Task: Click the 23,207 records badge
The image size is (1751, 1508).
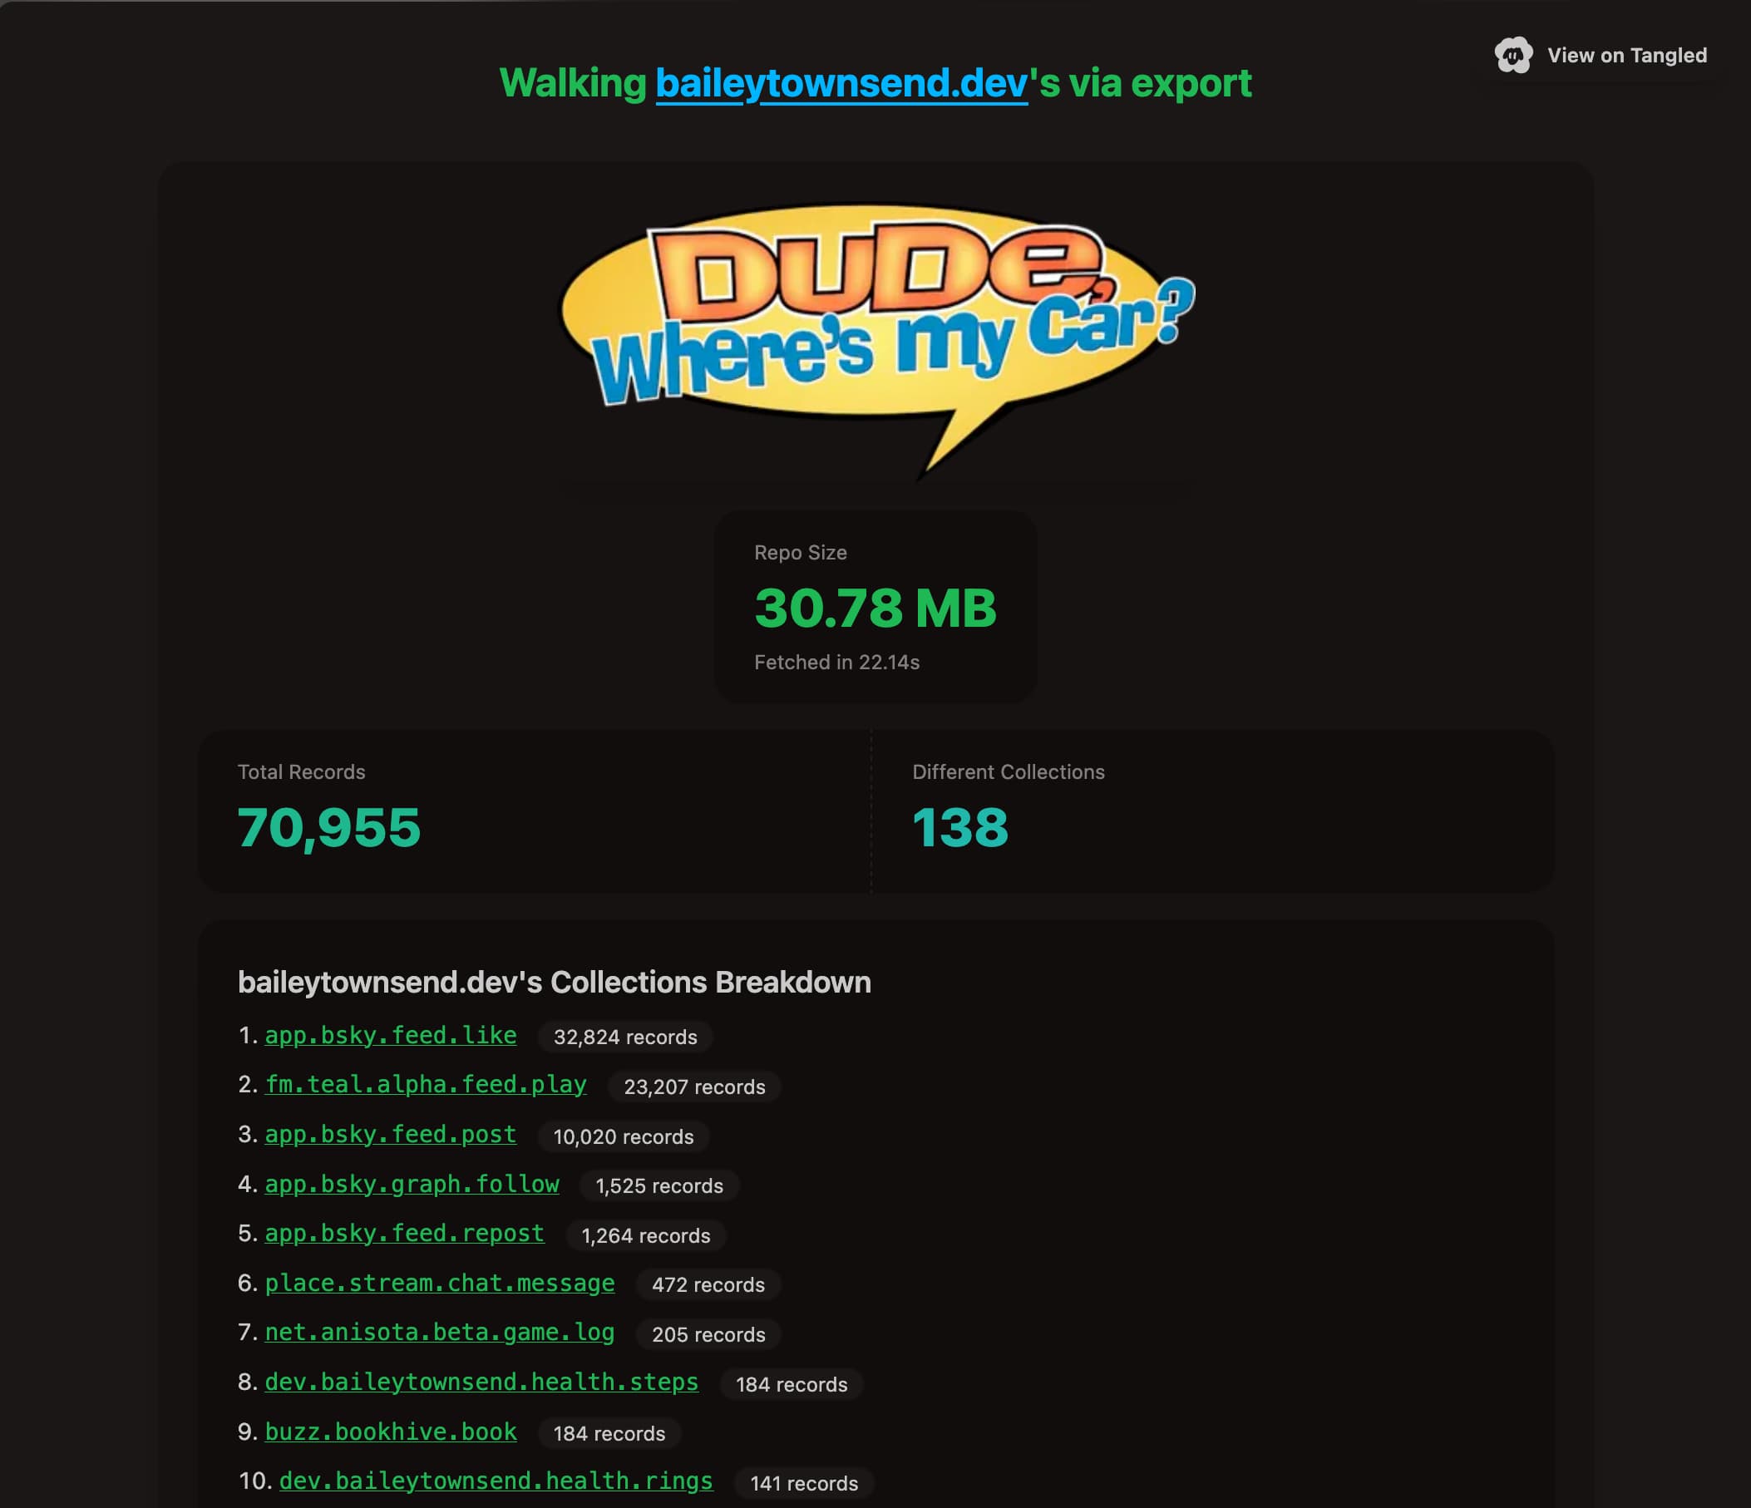Action: [693, 1087]
